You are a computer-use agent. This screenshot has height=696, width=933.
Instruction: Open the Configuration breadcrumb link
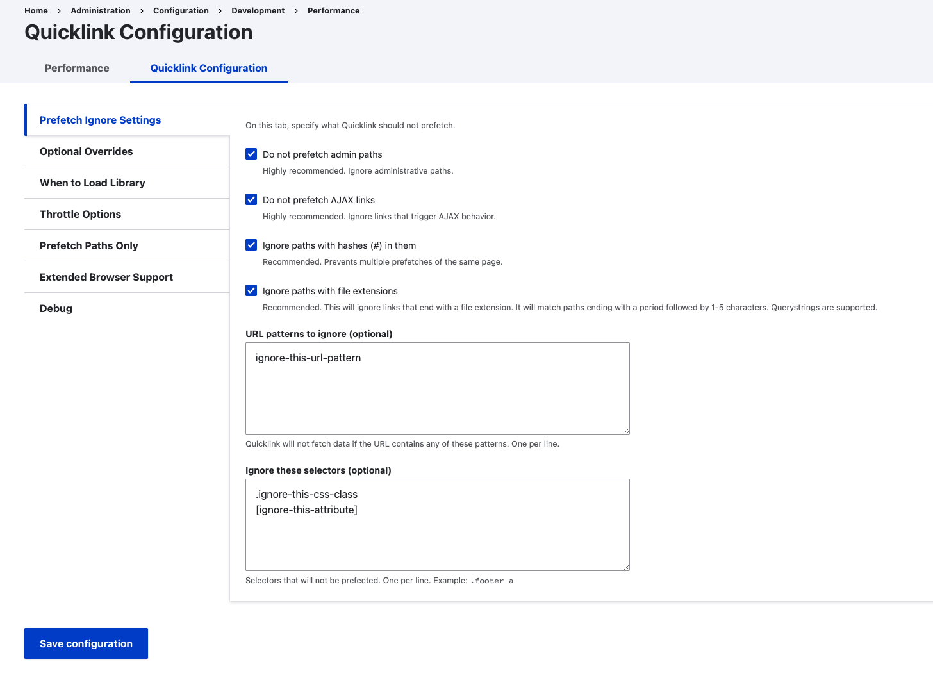(181, 10)
